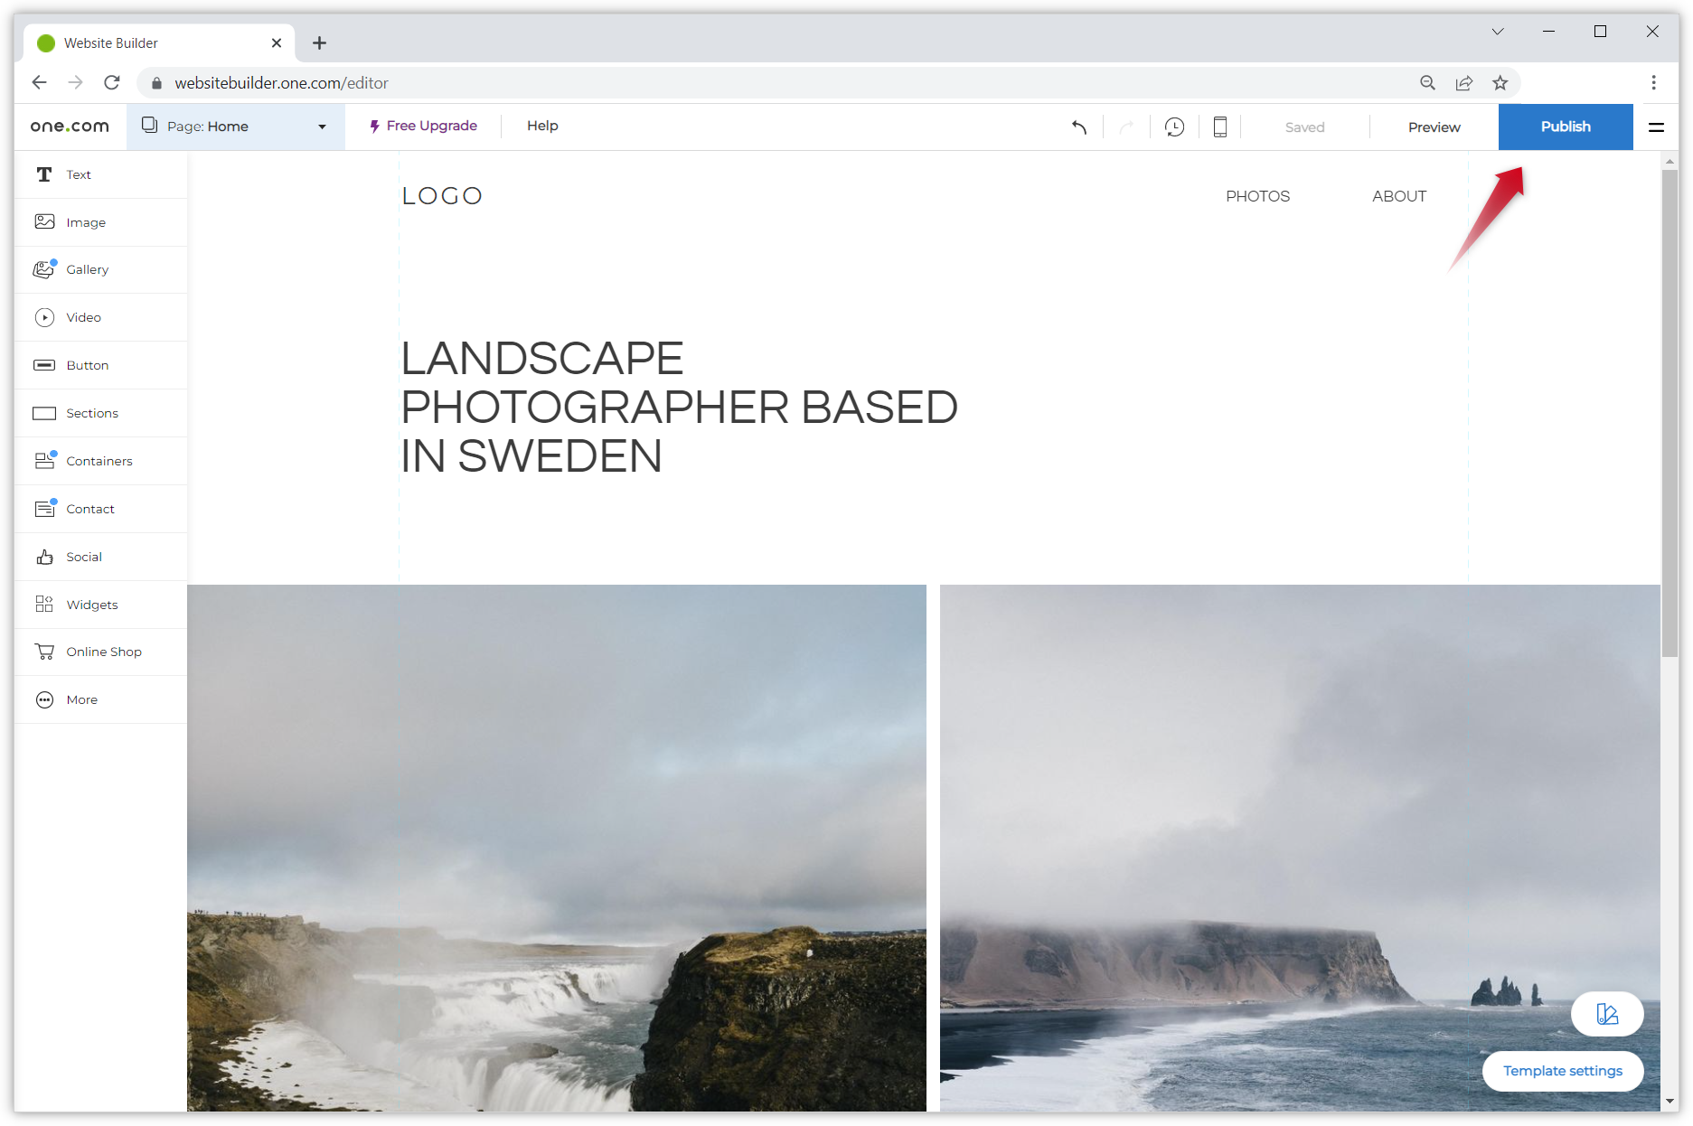
Task: Insert a Button component
Action: (x=100, y=365)
